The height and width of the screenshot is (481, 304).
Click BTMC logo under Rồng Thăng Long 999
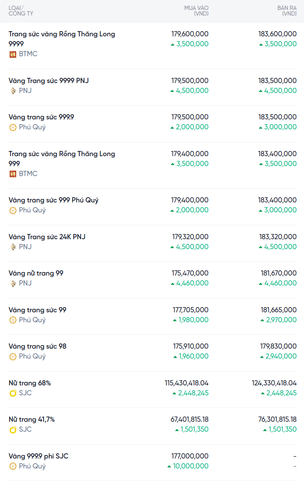coord(13,174)
